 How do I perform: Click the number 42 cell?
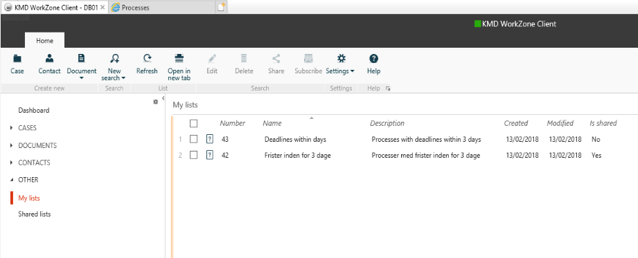(x=225, y=155)
